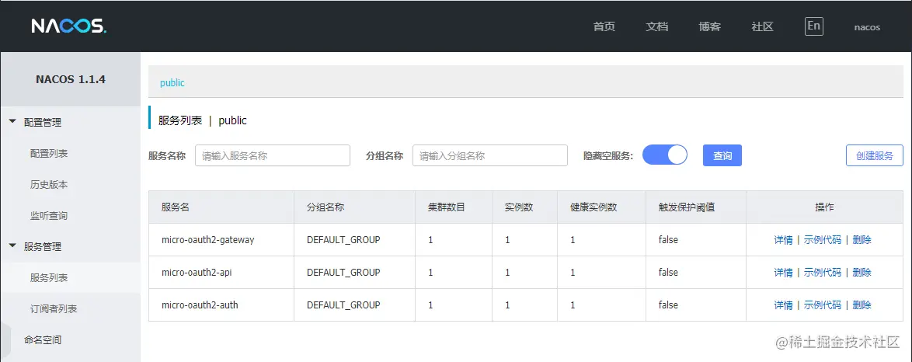
Task: Click false in the micro-oauth2-gateway row
Action: [x=668, y=240]
